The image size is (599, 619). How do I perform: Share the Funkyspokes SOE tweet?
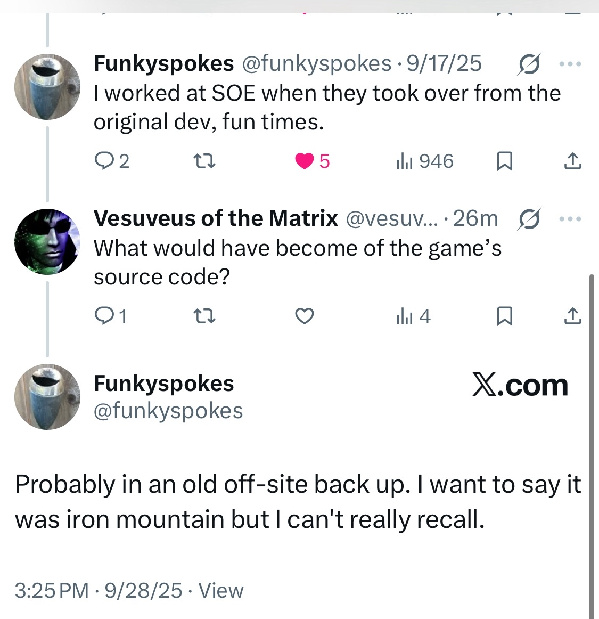coord(572,161)
